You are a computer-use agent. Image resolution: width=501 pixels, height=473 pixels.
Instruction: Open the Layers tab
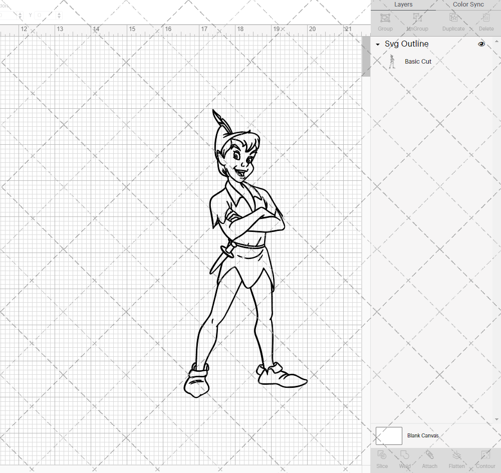[x=403, y=5]
